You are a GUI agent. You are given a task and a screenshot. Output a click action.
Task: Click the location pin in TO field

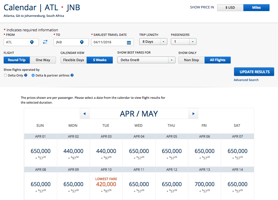point(82,42)
